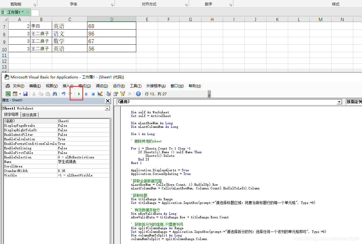This screenshot has height=244, width=362.
Task: Click the procedure box 按指定列
Action: [x=354, y=102]
